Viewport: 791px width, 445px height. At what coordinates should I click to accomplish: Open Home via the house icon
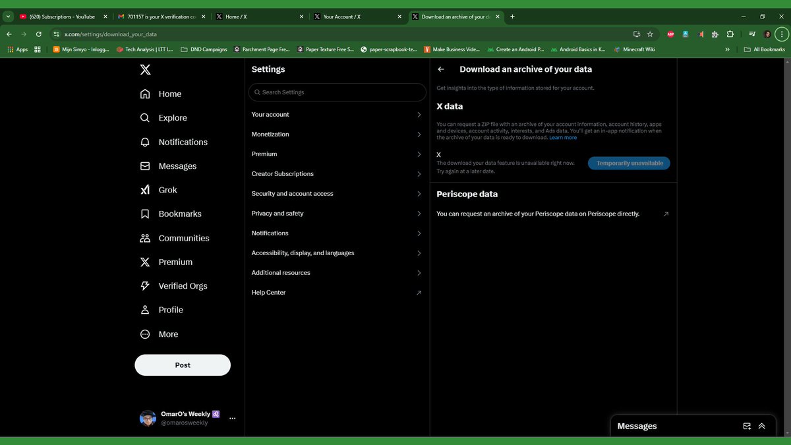(x=145, y=94)
